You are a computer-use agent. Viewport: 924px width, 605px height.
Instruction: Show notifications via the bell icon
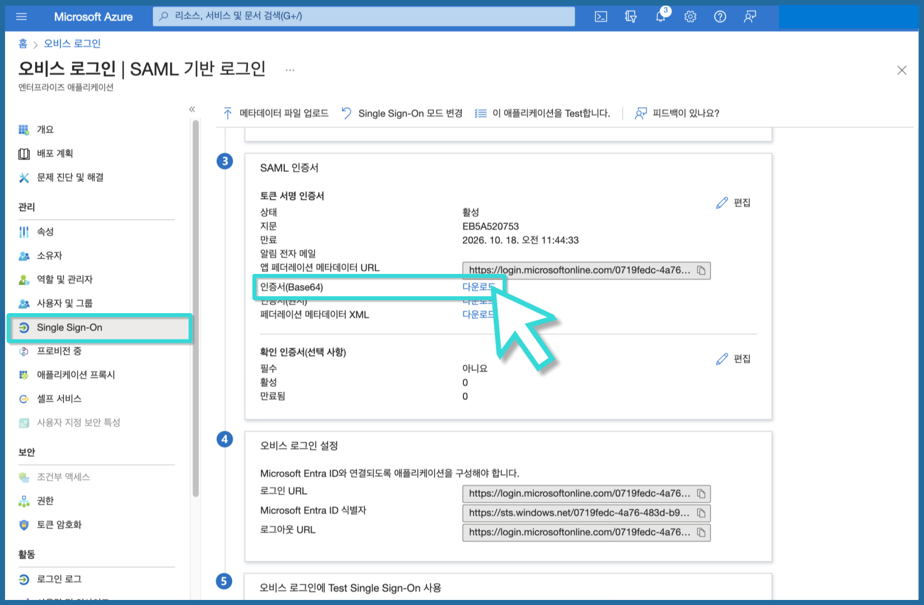[x=661, y=16]
